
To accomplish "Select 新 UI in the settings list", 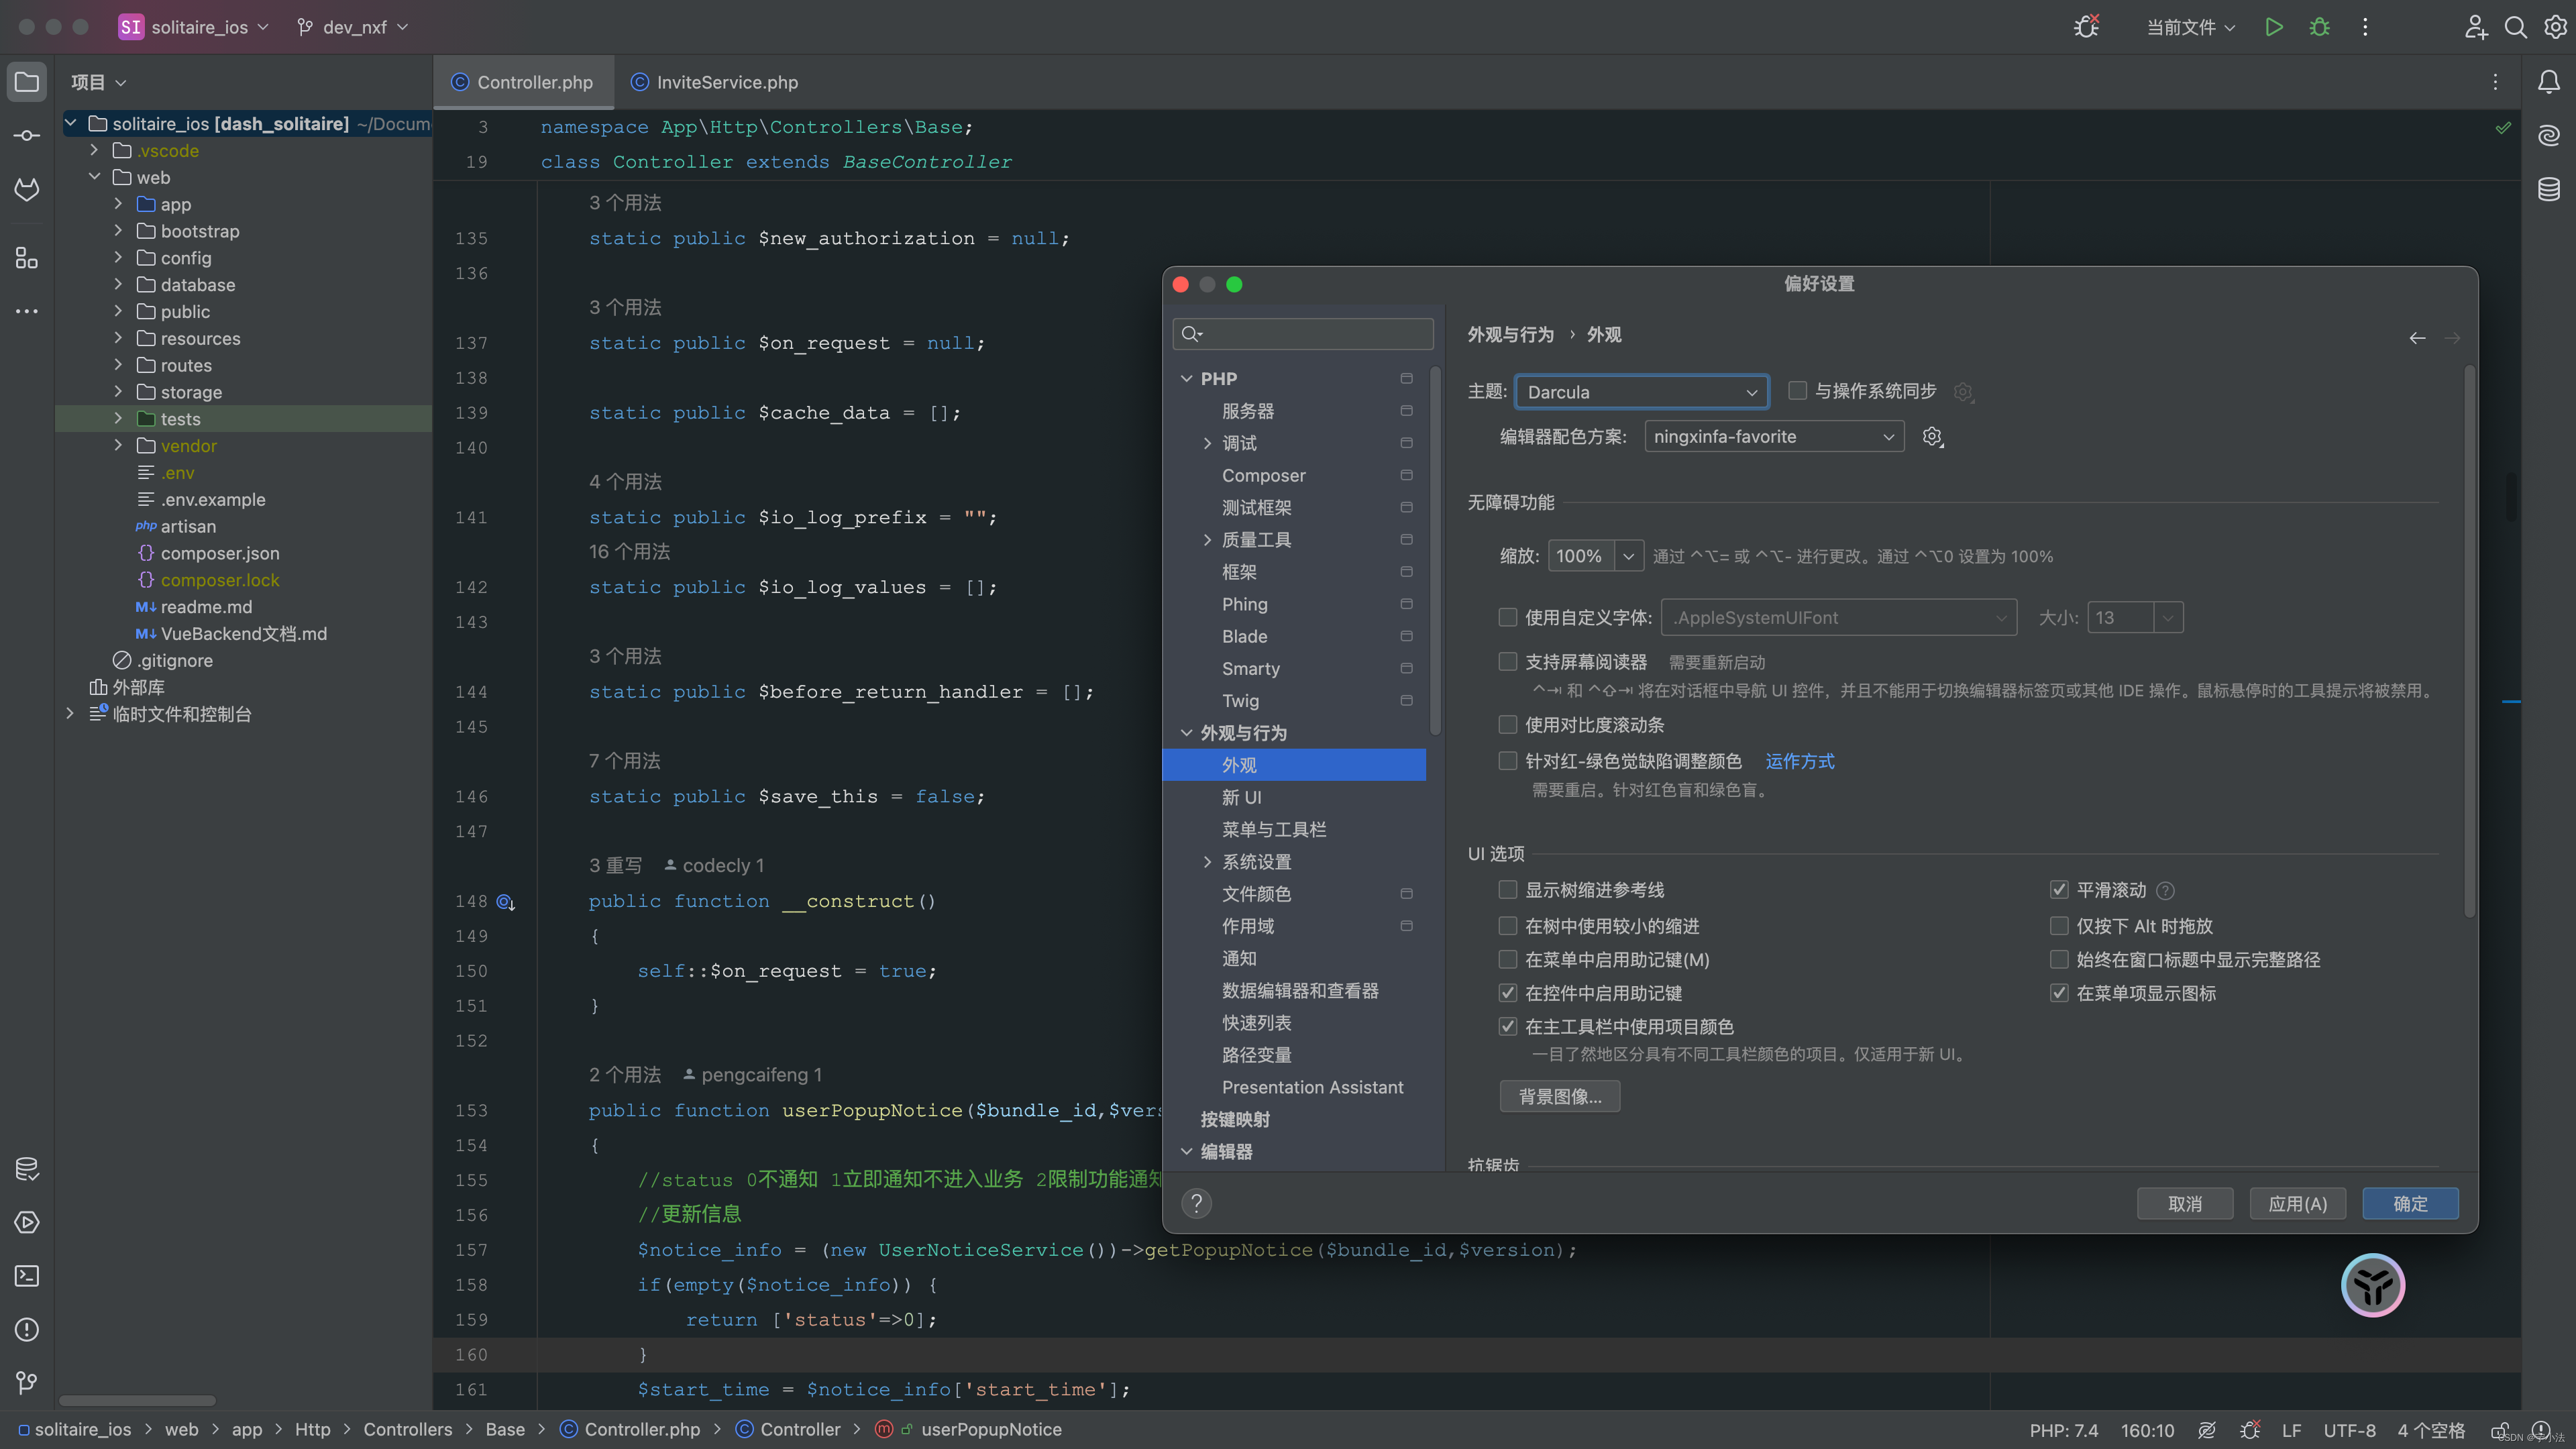I will [x=1242, y=797].
